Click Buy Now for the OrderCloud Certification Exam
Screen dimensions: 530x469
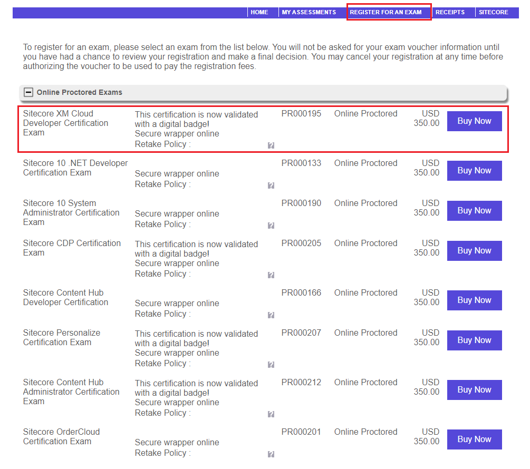point(474,439)
